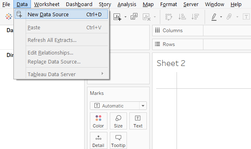Viewport: 251px width, 149px height.
Task: Open the Format menu
Action: tap(168, 4)
